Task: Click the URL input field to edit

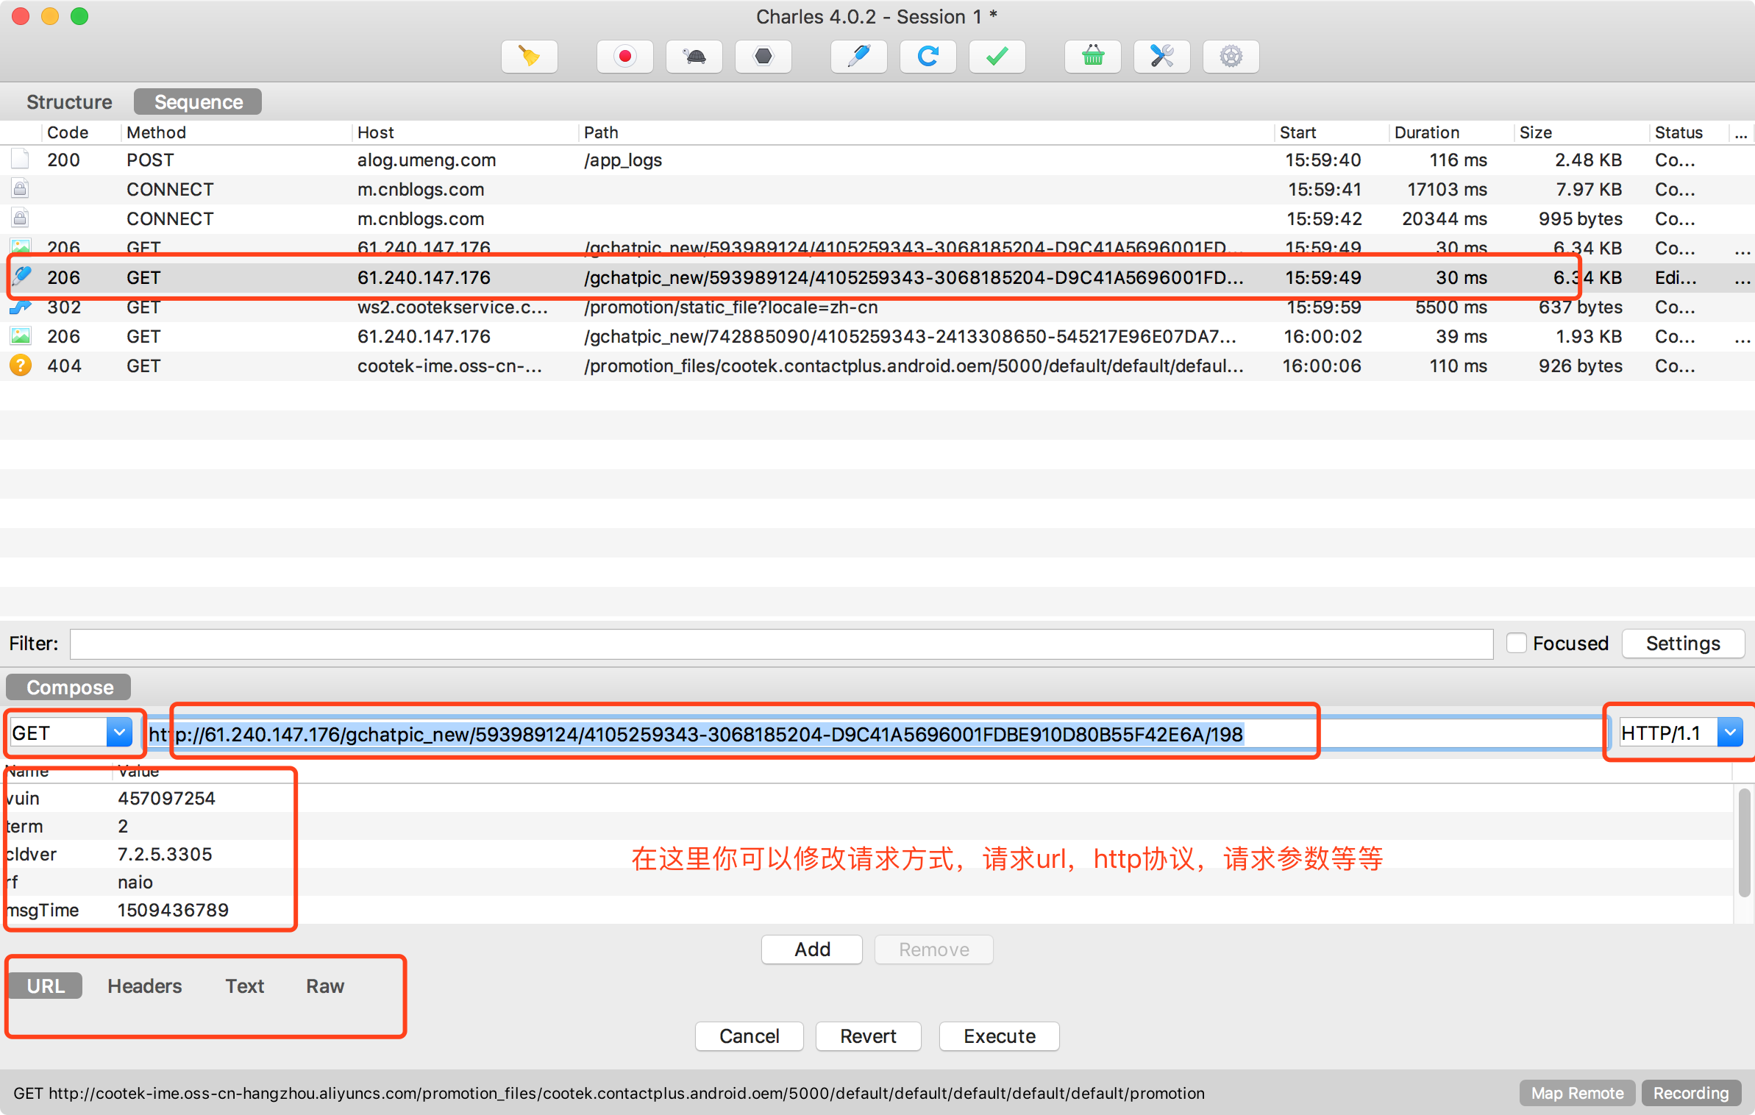Action: tap(877, 733)
